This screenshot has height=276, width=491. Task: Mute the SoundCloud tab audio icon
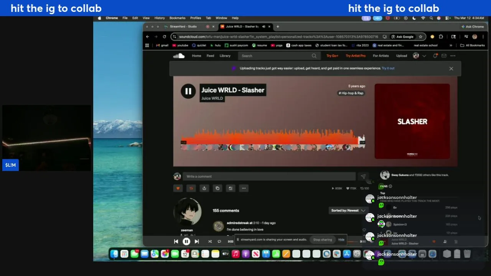[x=264, y=26]
